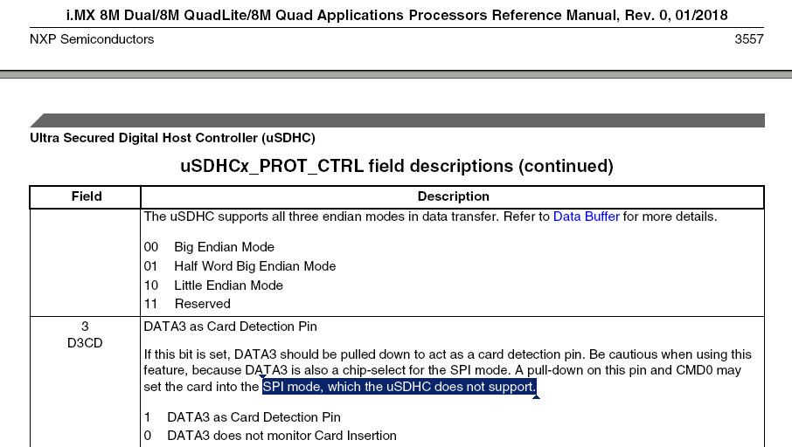
Task: Click the Half Word Big Endian Mode entry
Action: (254, 266)
